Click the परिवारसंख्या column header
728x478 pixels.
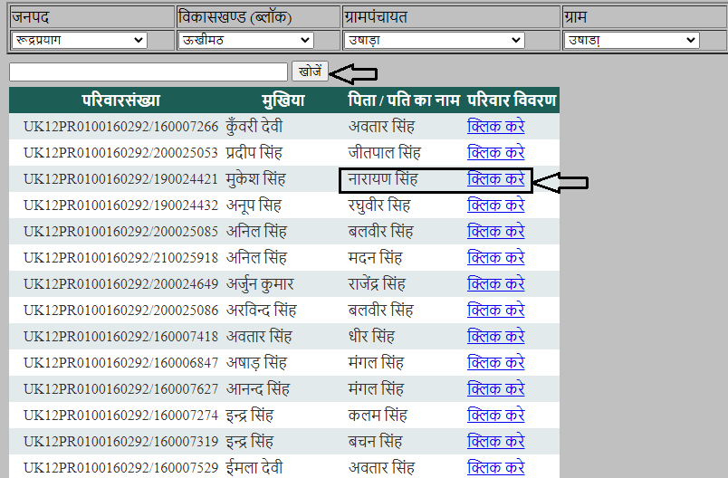click(x=120, y=100)
